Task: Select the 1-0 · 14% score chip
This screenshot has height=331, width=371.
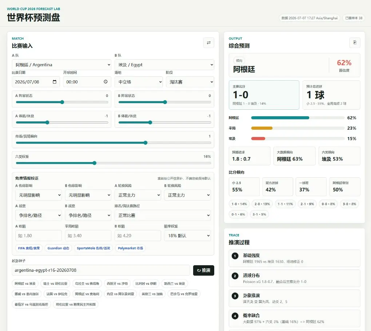Action: point(239,204)
